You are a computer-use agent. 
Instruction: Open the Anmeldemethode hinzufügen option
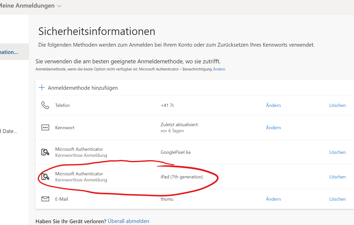coord(83,88)
